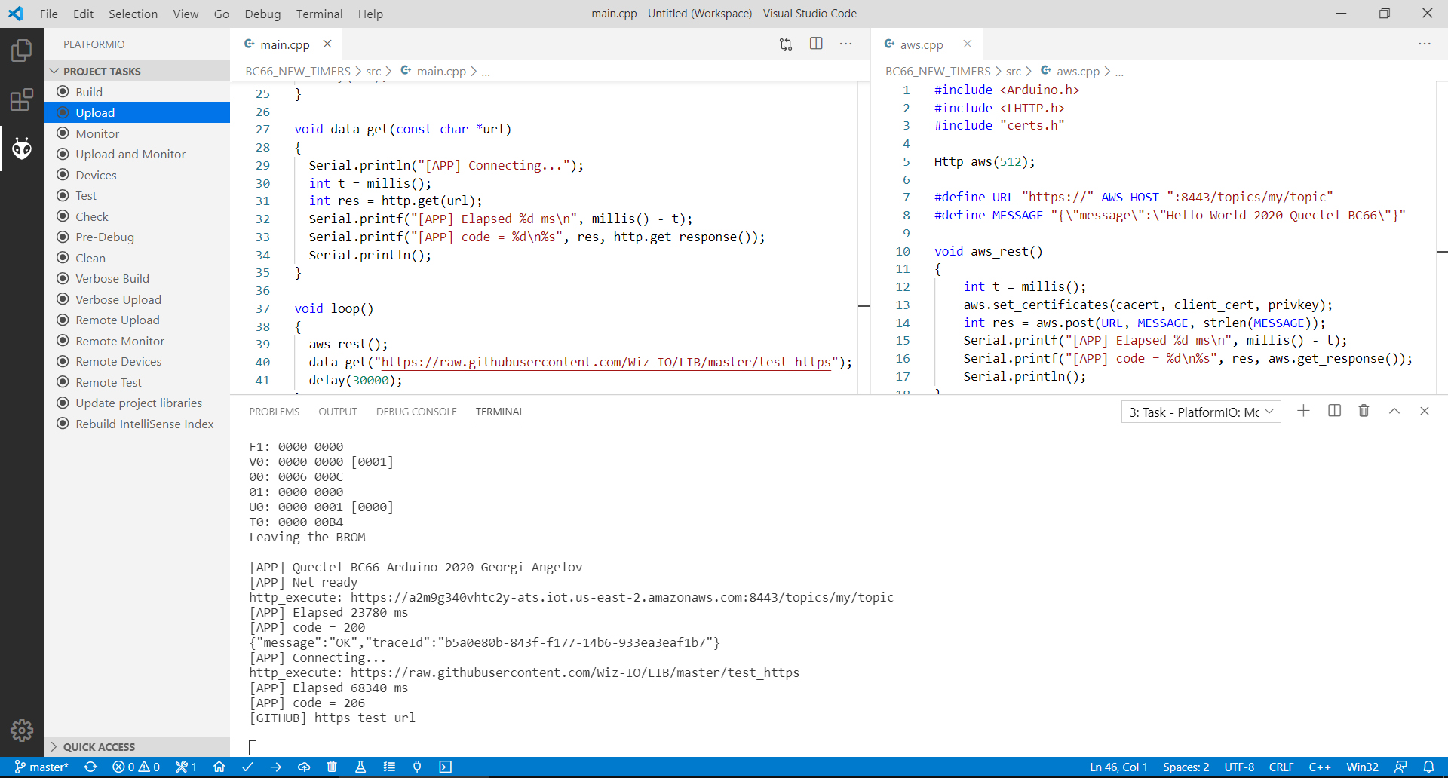
Task: Switch to the OUTPUT tab
Action: pos(338,412)
